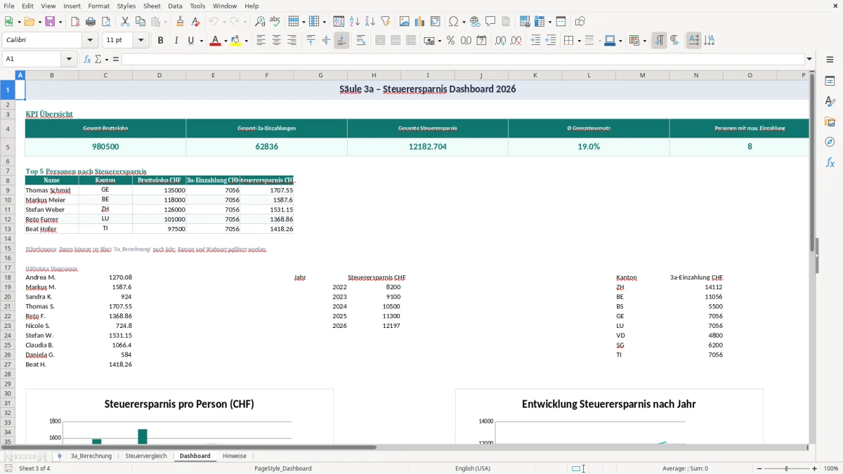This screenshot has height=474, width=843.
Task: Open sidebar Navigator compass icon
Action: coord(830,142)
